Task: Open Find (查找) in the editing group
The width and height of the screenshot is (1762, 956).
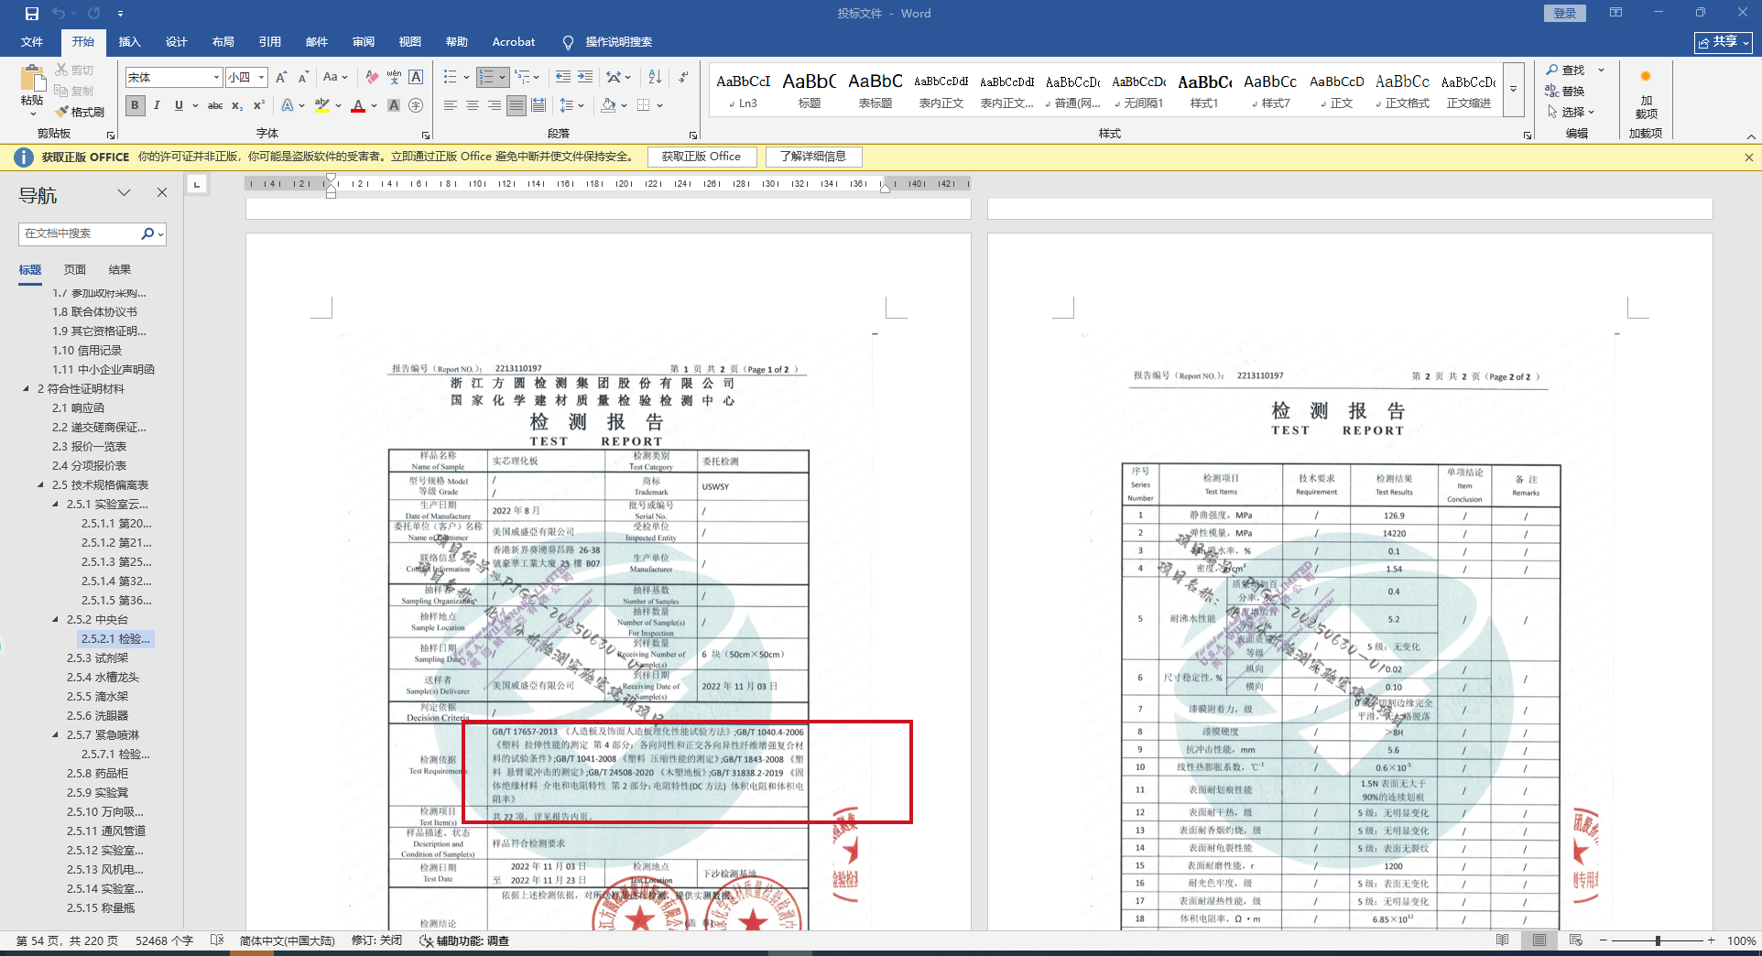Action: [1565, 71]
